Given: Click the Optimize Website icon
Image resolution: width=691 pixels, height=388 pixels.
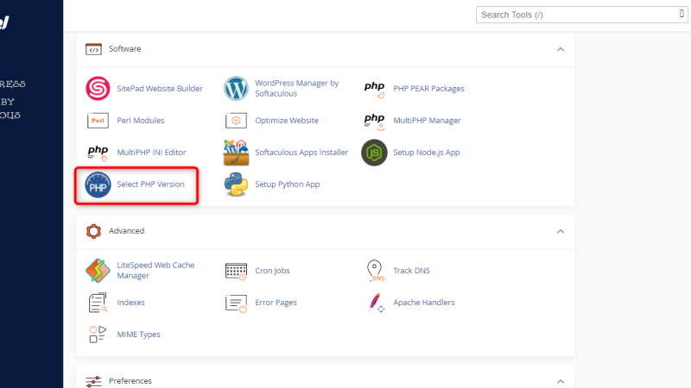Looking at the screenshot, I should tap(236, 121).
